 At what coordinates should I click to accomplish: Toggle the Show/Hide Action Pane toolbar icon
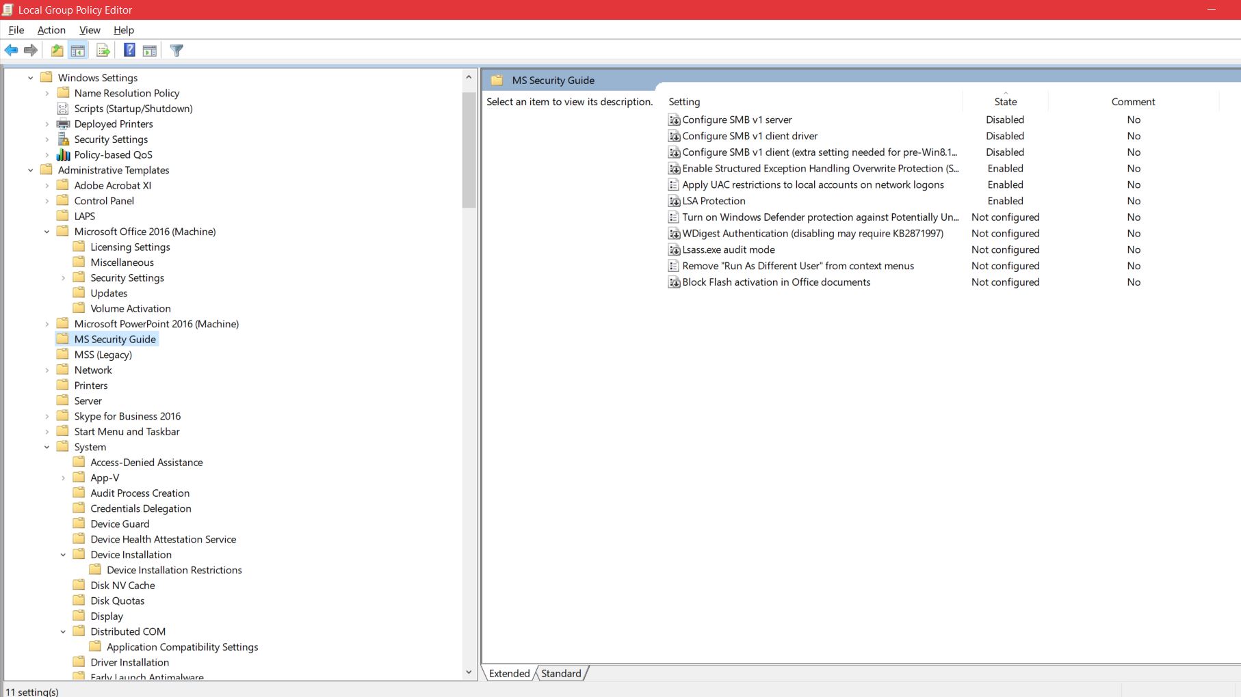(x=150, y=50)
